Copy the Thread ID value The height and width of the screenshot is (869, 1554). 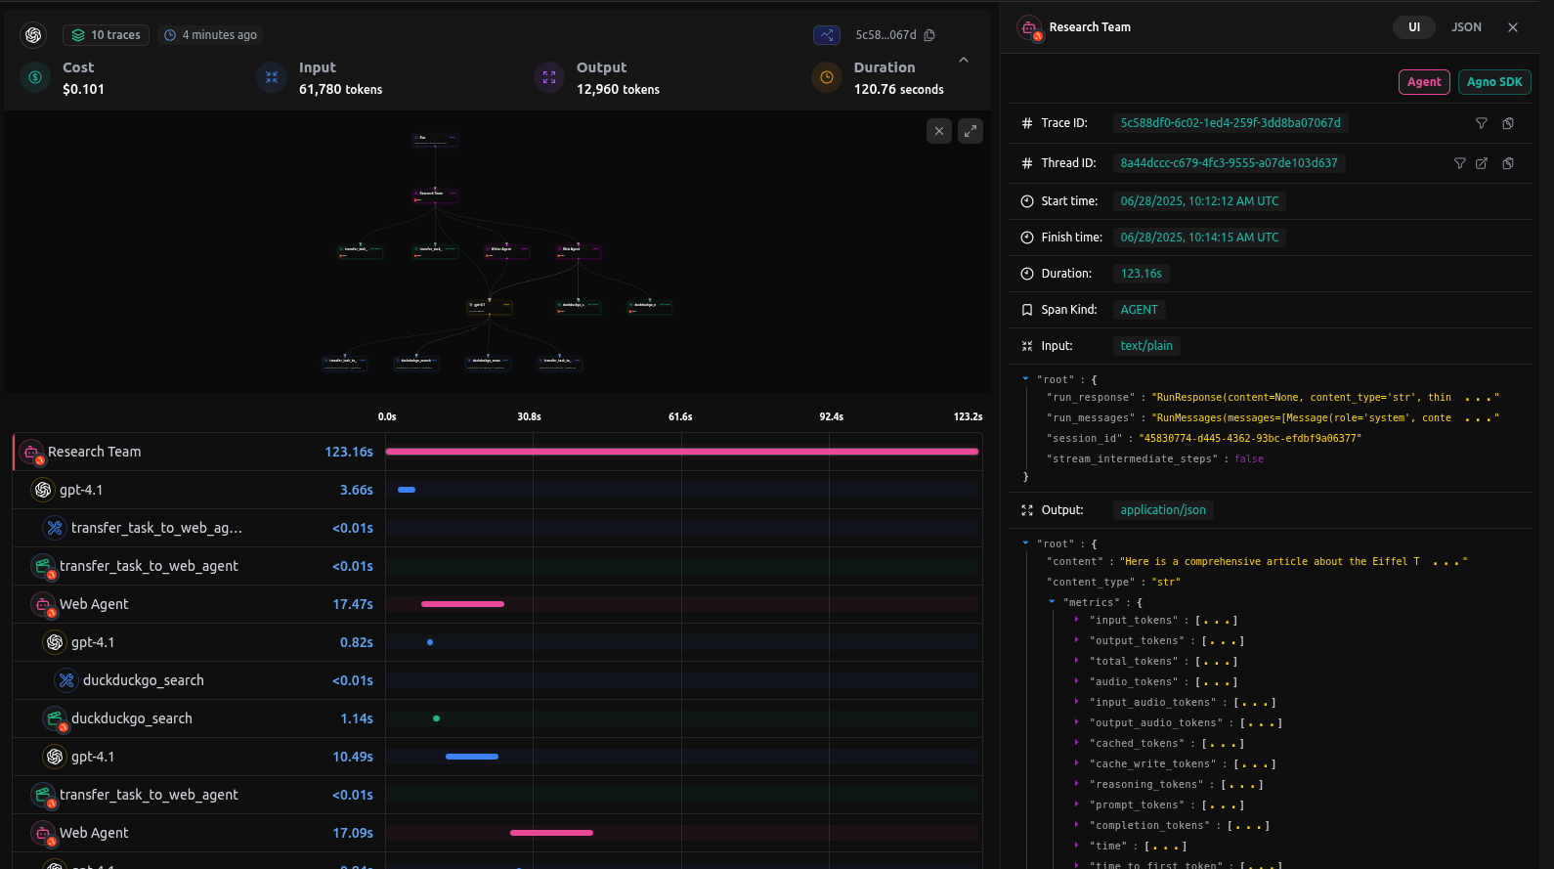point(1508,163)
